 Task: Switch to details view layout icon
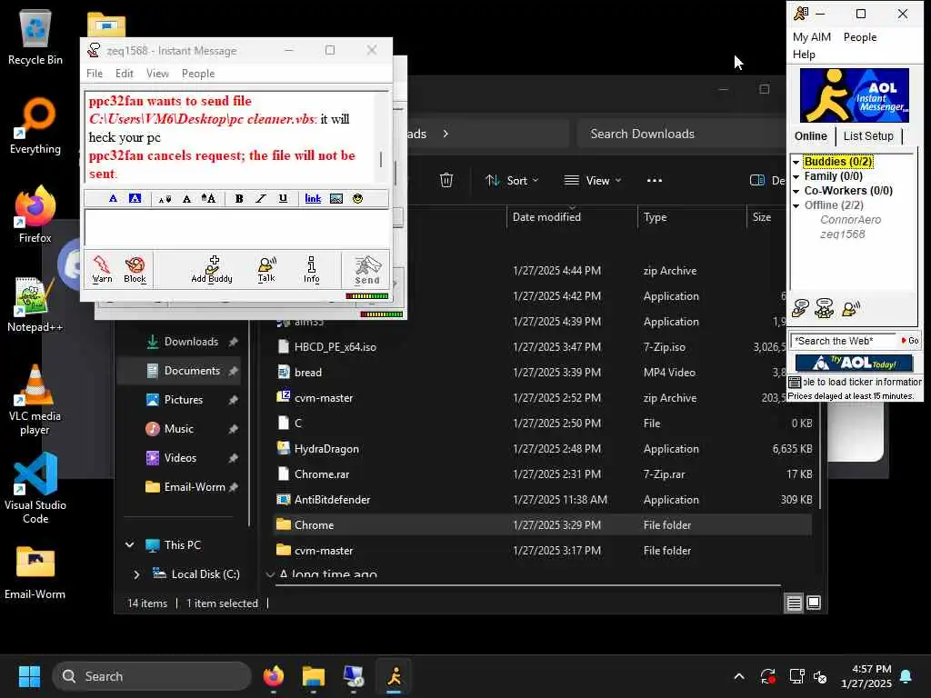tap(794, 603)
